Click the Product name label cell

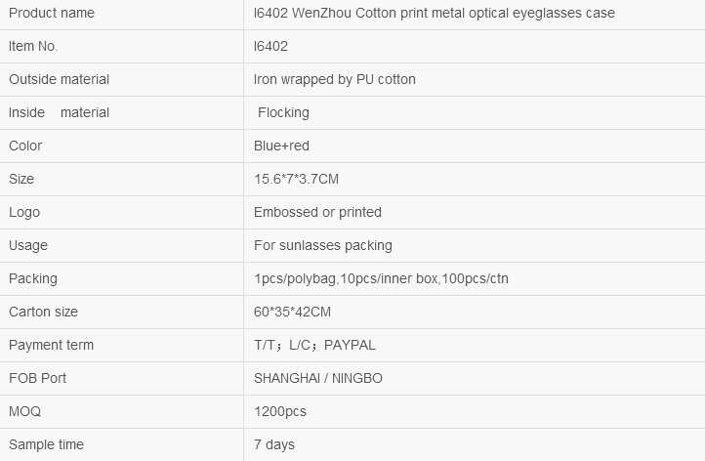coord(121,14)
